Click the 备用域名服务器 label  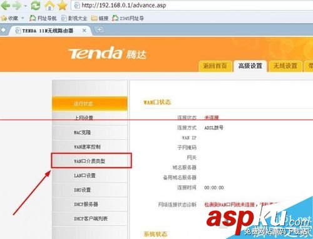tap(180, 178)
